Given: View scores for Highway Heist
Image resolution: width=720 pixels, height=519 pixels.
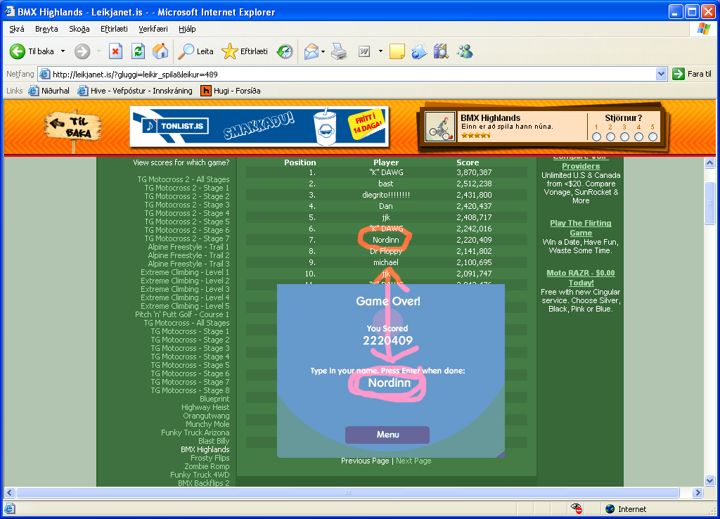Looking at the screenshot, I should click(205, 407).
